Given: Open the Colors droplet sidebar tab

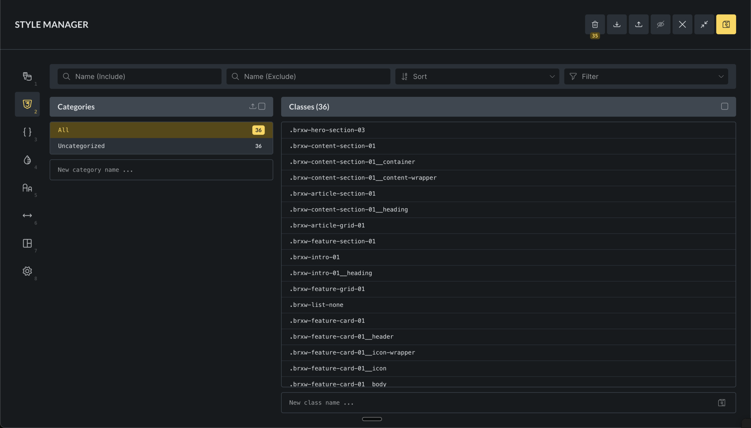Looking at the screenshot, I should 27,160.
